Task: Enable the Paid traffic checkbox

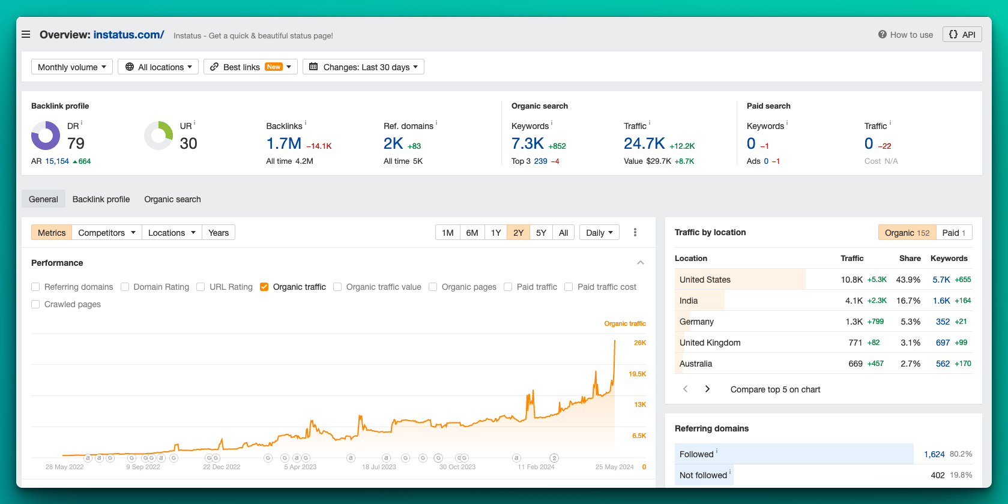Action: 508,287
